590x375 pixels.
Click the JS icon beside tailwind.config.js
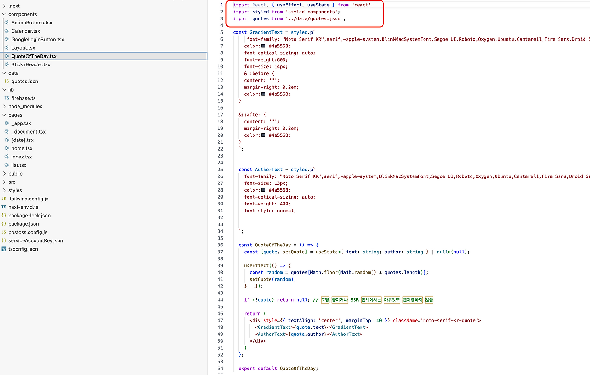coord(4,199)
